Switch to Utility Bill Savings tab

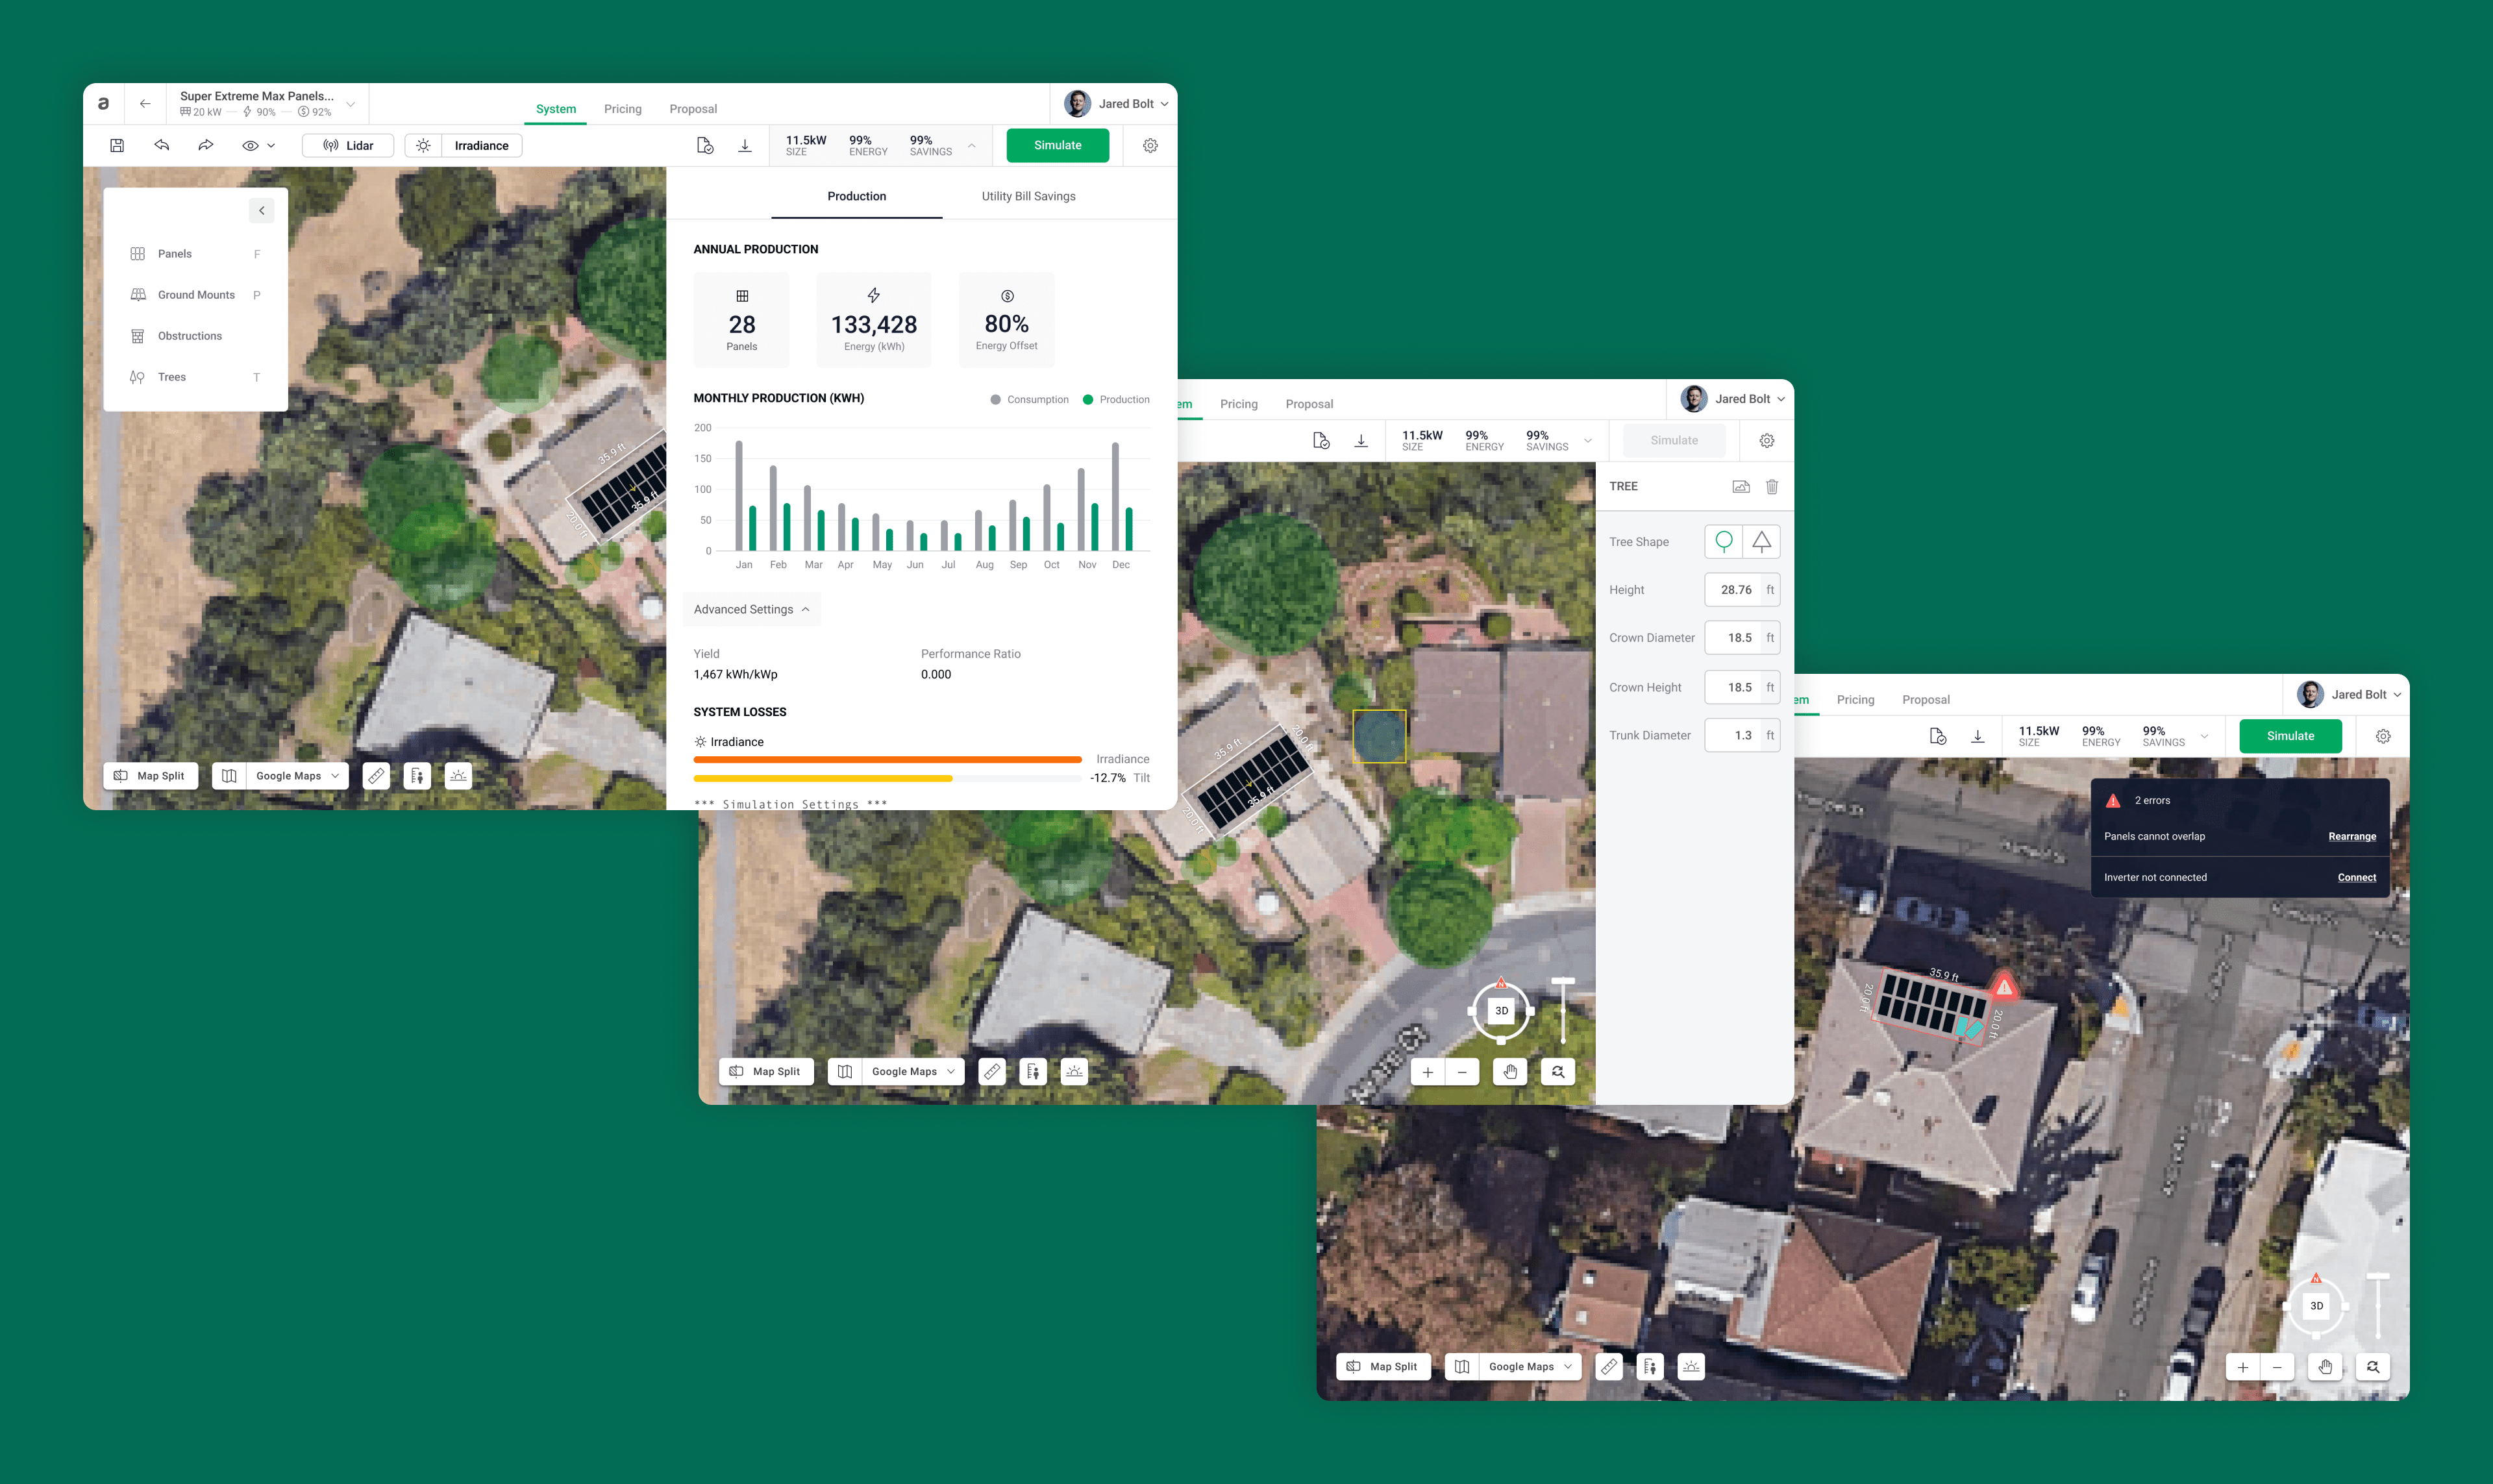pyautogui.click(x=1028, y=196)
